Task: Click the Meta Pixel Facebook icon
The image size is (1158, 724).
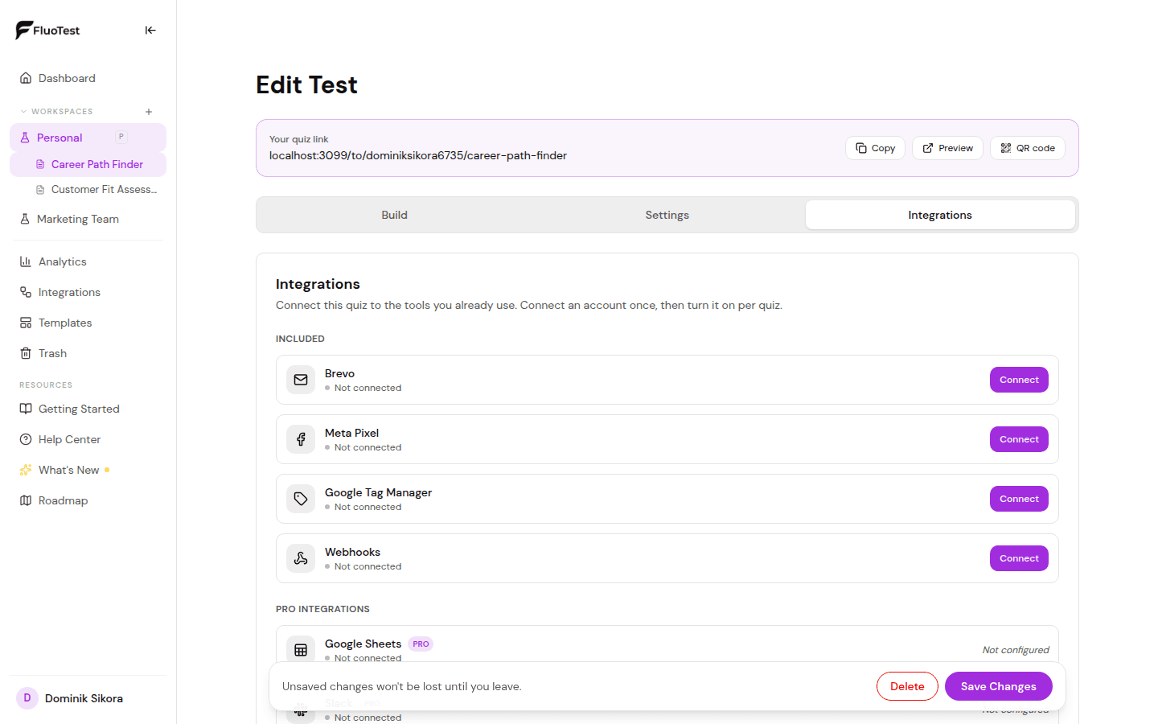Action: 301,439
